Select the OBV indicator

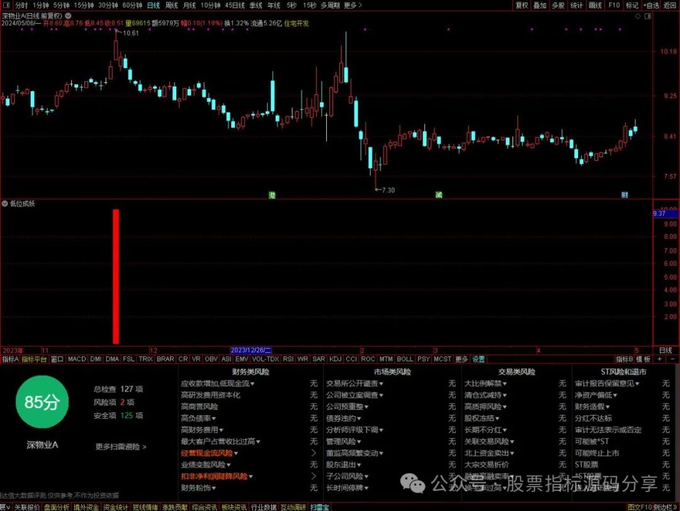click(211, 359)
